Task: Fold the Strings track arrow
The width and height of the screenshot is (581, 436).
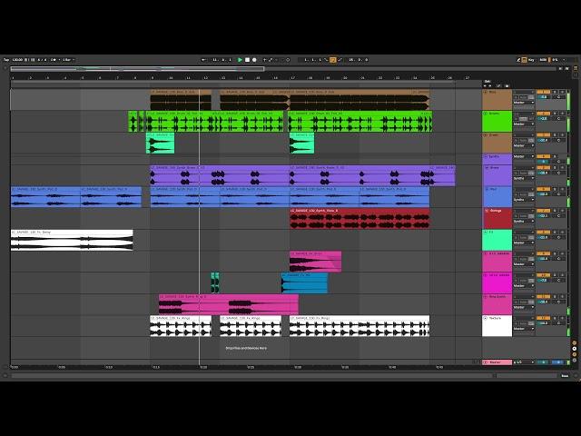Action: tap(487, 211)
